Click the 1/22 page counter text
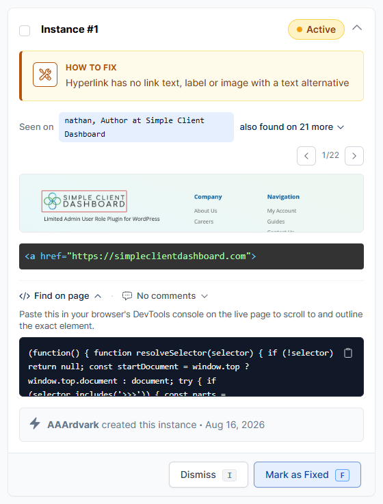This screenshot has width=383, height=504. (330, 155)
